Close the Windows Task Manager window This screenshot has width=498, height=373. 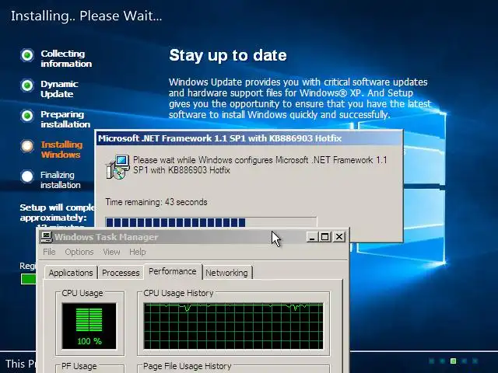pos(339,236)
